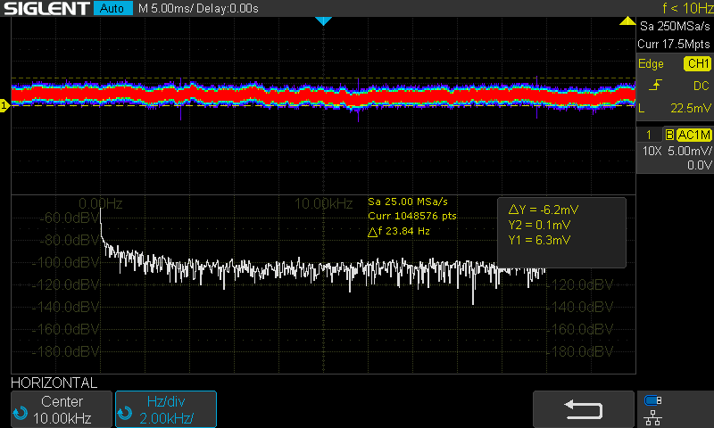
Task: Click the -60.0dBV scale label
Action: click(x=70, y=218)
